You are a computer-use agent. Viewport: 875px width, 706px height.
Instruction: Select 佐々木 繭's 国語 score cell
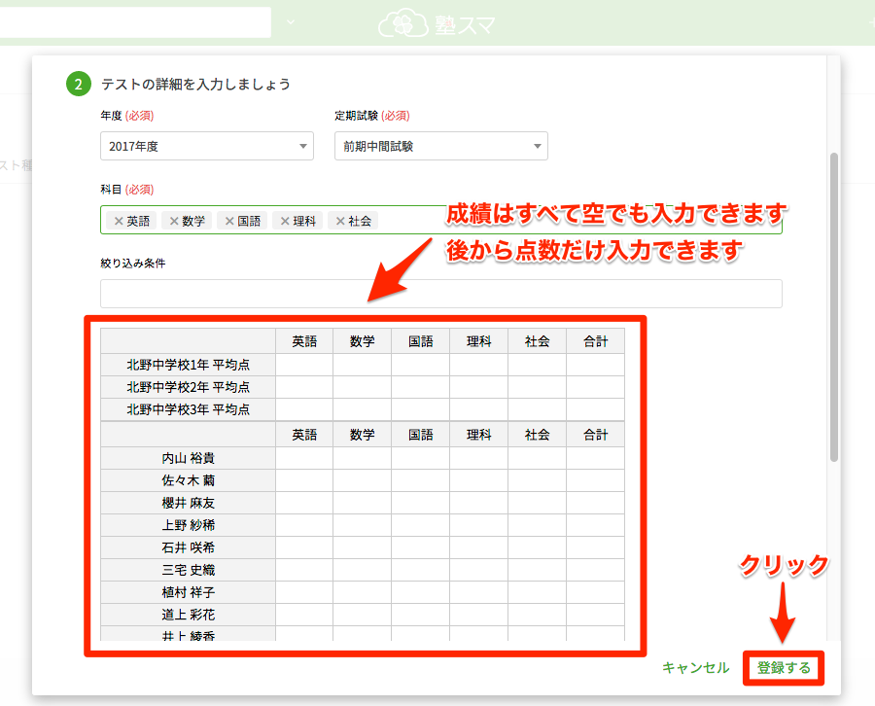pos(420,480)
